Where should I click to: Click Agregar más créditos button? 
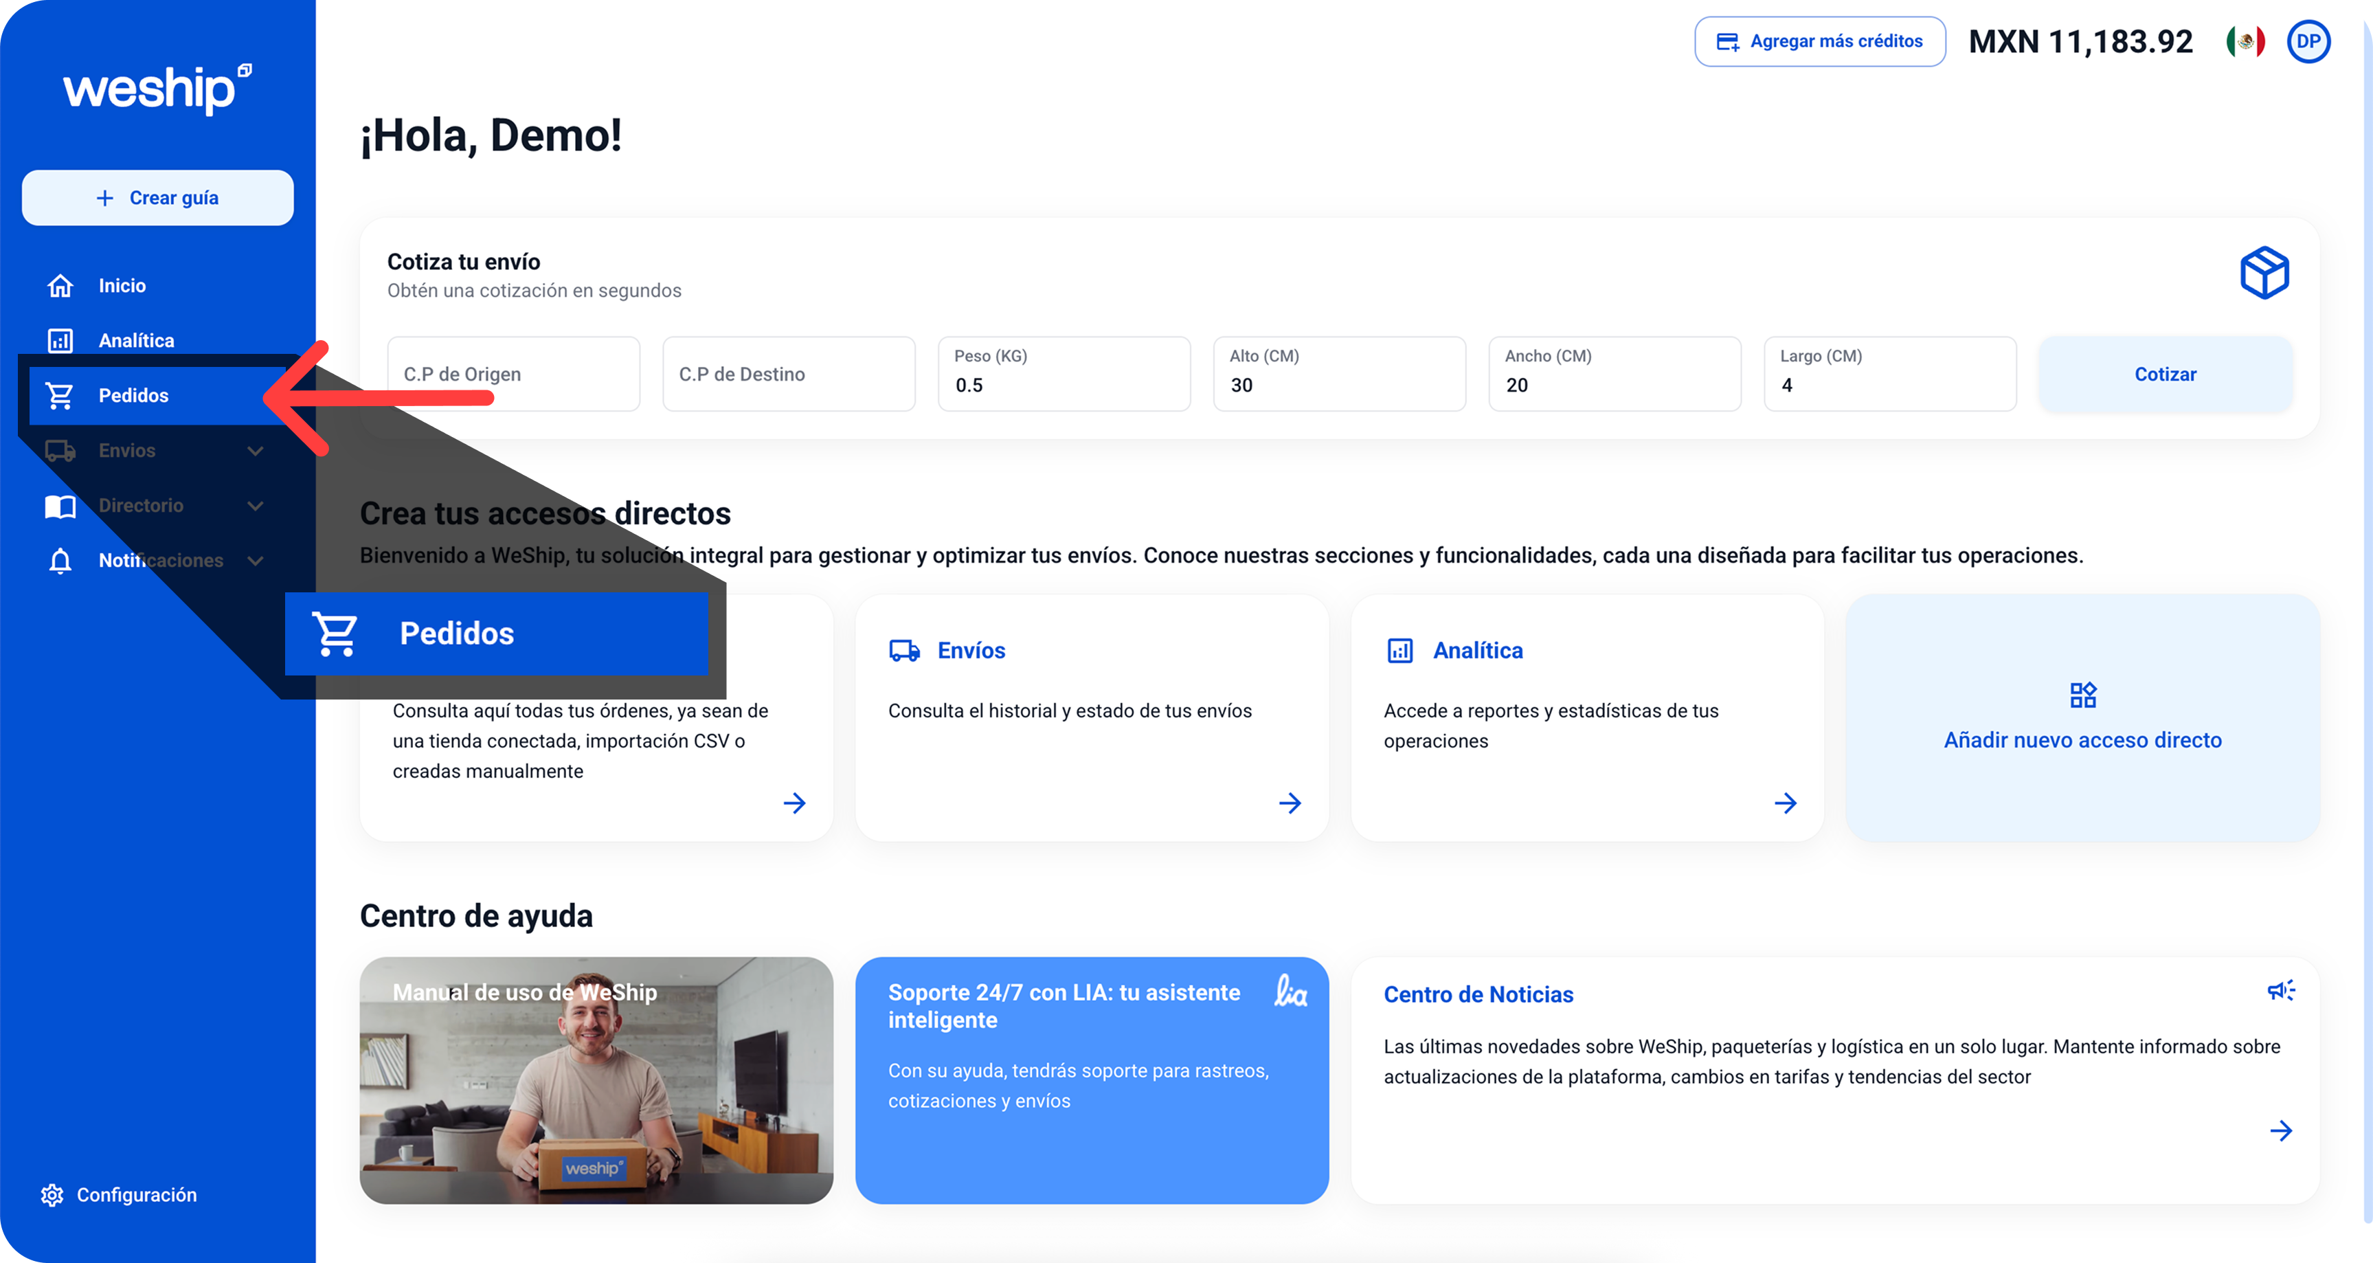pos(1819,41)
